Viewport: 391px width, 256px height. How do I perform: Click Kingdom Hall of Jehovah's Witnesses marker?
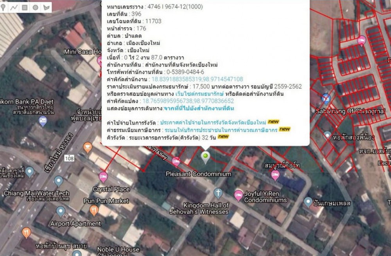pos(218,193)
